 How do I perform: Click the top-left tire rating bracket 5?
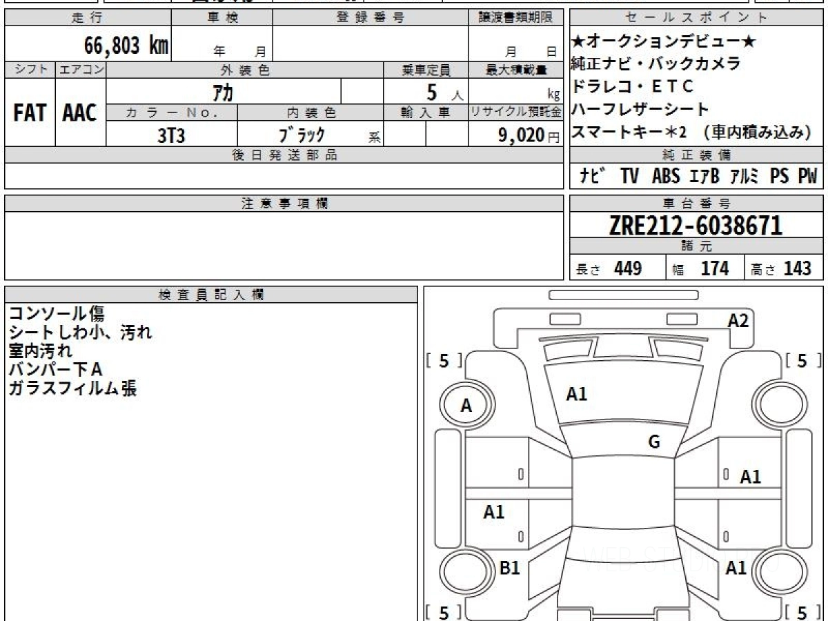pyautogui.click(x=444, y=361)
